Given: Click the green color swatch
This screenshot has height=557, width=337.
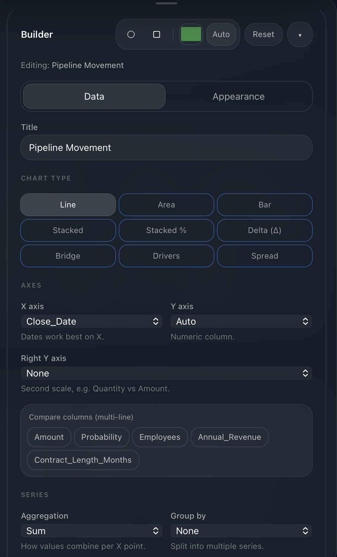Looking at the screenshot, I should (x=191, y=34).
